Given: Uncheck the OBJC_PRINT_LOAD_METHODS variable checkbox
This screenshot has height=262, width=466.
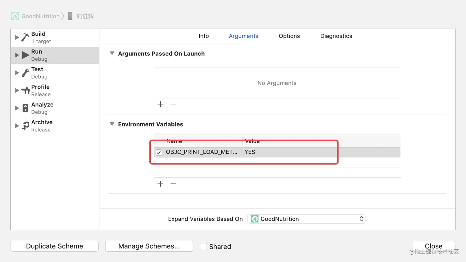Looking at the screenshot, I should click(159, 152).
